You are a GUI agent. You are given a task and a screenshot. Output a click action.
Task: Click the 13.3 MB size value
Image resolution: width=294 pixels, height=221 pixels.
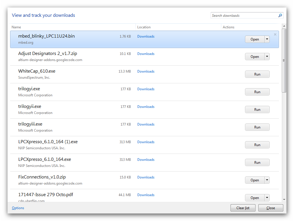[125, 71]
